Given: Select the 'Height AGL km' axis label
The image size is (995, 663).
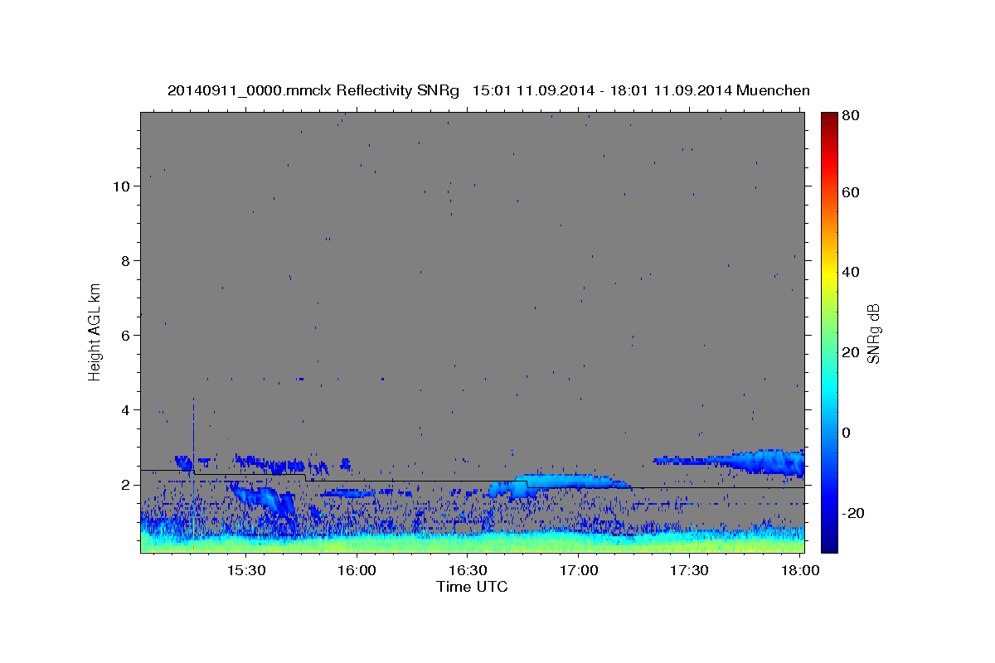Looking at the screenshot, I should click(95, 331).
